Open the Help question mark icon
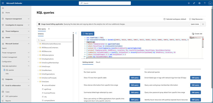The image size is (213, 103). (205, 3)
